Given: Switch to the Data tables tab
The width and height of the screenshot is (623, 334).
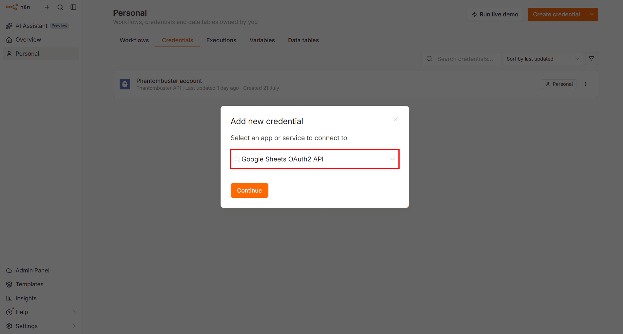Looking at the screenshot, I should pos(303,40).
